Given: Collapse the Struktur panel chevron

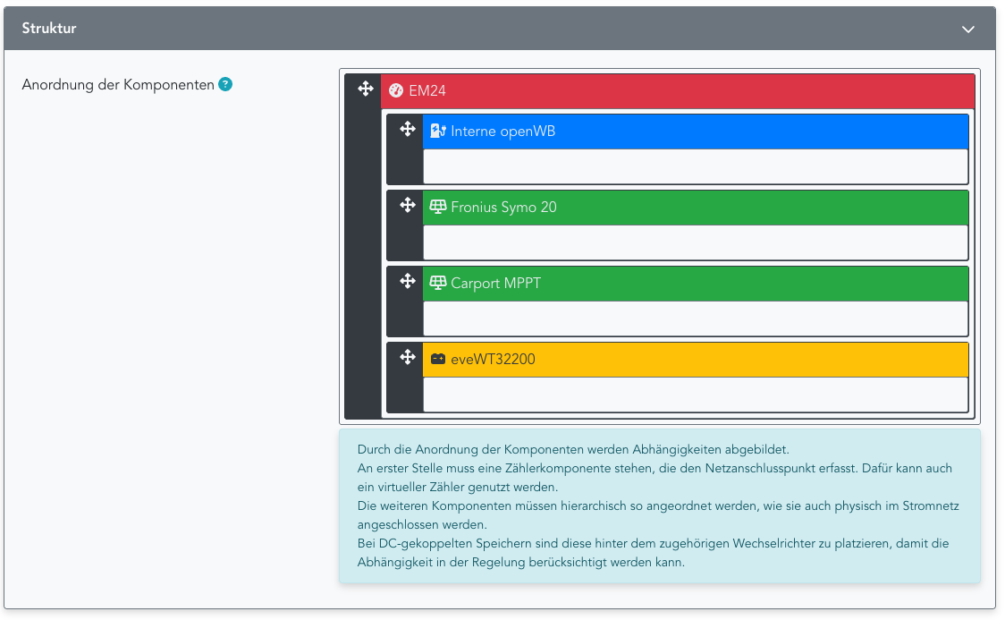Looking at the screenshot, I should pyautogui.click(x=967, y=29).
